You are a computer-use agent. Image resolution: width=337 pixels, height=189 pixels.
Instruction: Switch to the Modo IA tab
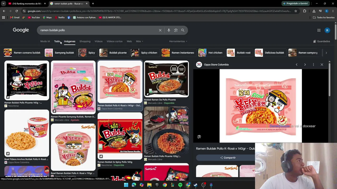point(45,41)
